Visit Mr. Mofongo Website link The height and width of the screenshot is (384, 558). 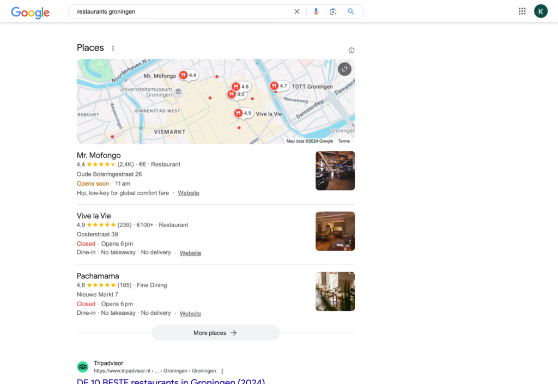pyautogui.click(x=189, y=193)
